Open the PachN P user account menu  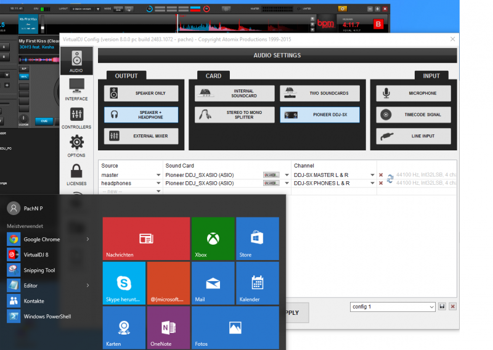[25, 208]
